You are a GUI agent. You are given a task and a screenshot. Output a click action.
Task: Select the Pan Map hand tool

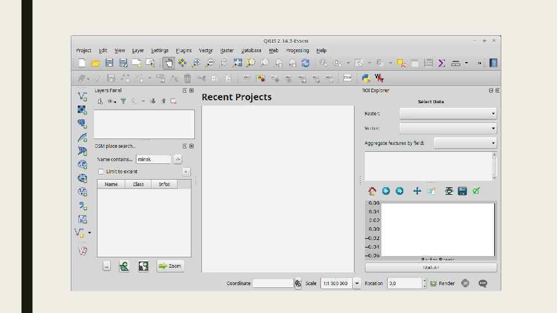[168, 63]
